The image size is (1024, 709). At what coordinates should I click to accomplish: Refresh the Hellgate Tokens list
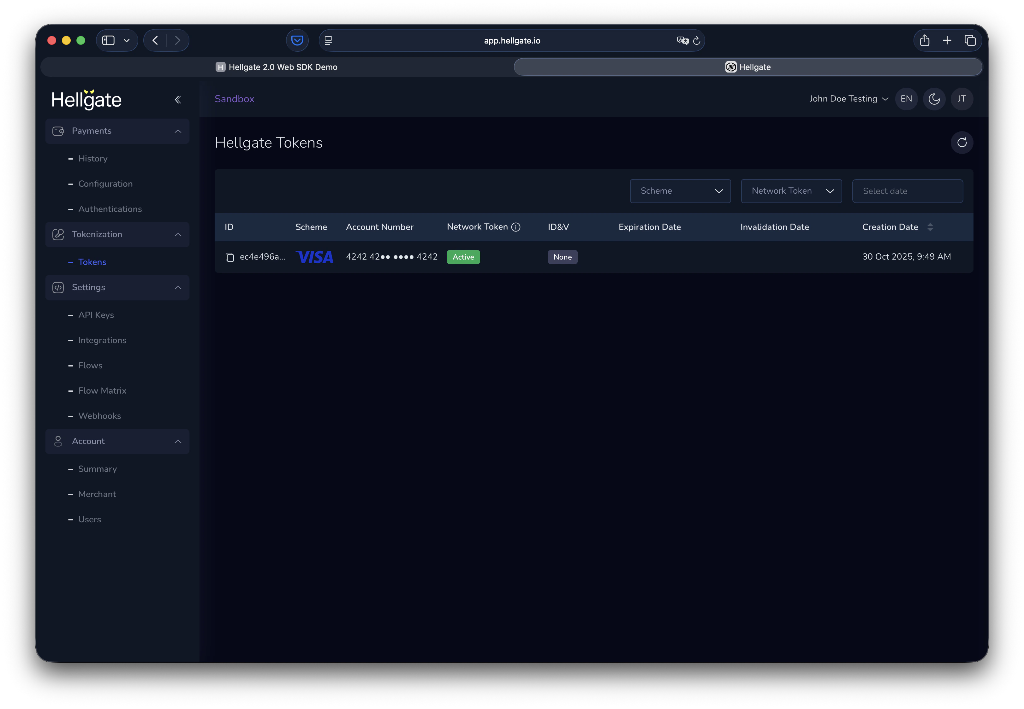tap(962, 143)
